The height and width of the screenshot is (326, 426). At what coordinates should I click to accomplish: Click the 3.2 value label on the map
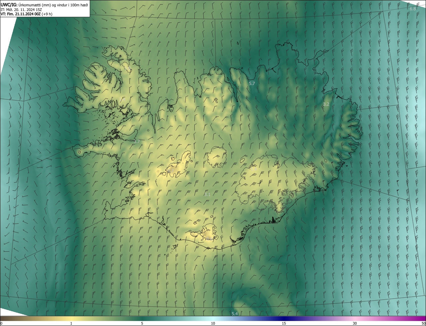tap(326, 104)
